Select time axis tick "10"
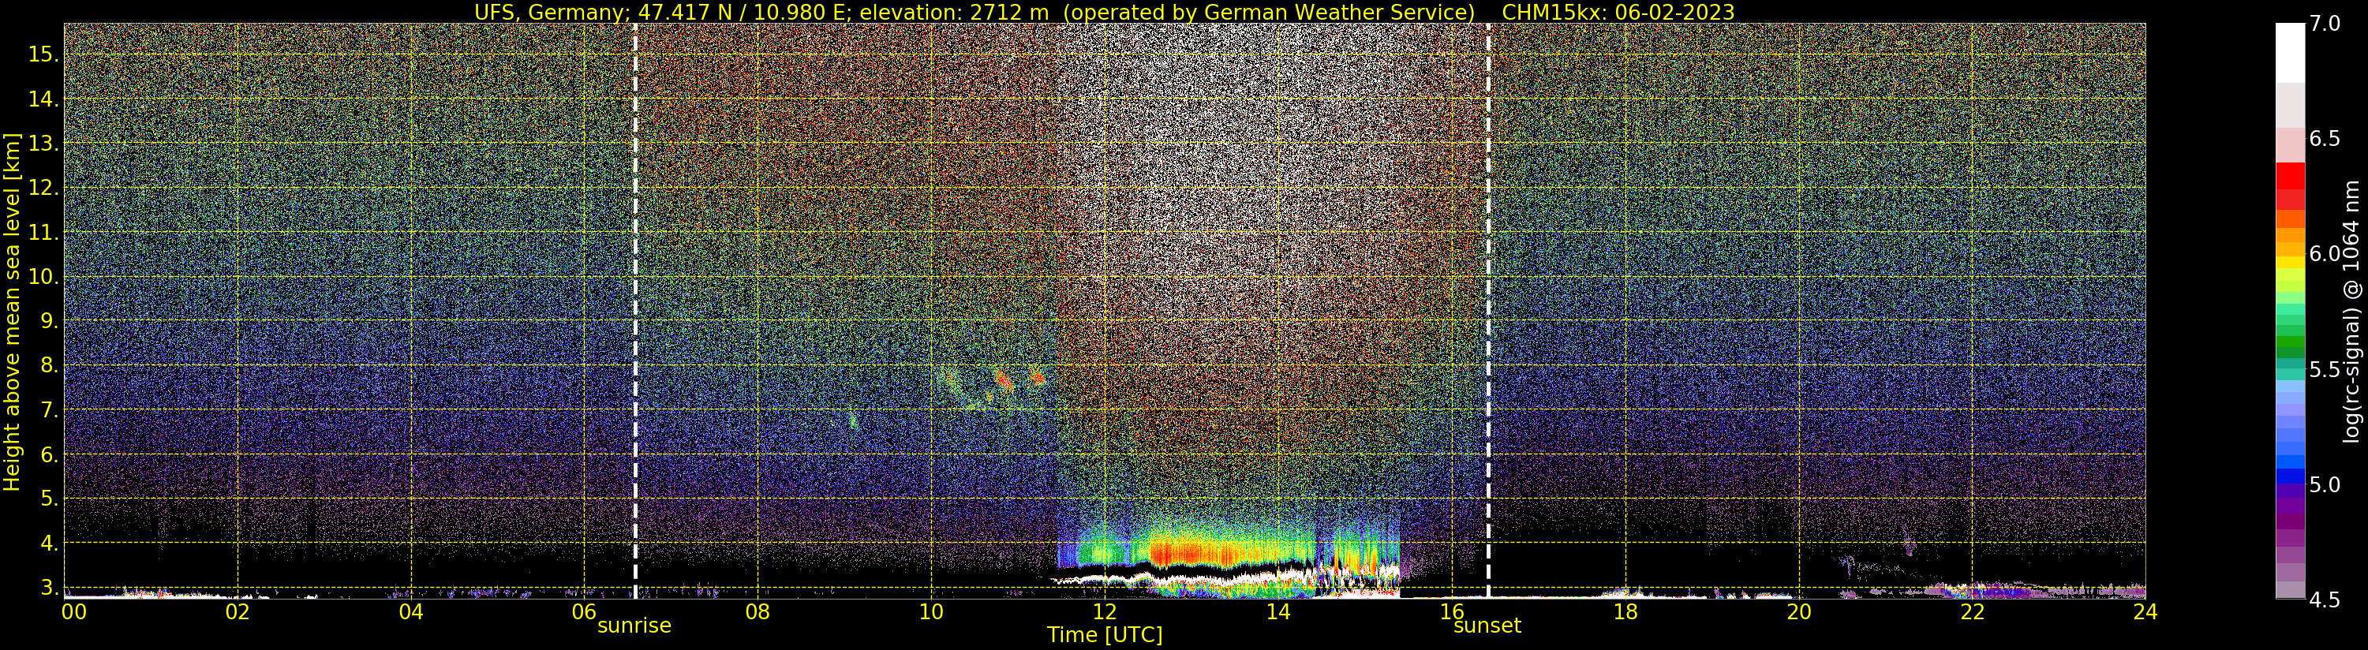The height and width of the screenshot is (650, 2368). 931,612
